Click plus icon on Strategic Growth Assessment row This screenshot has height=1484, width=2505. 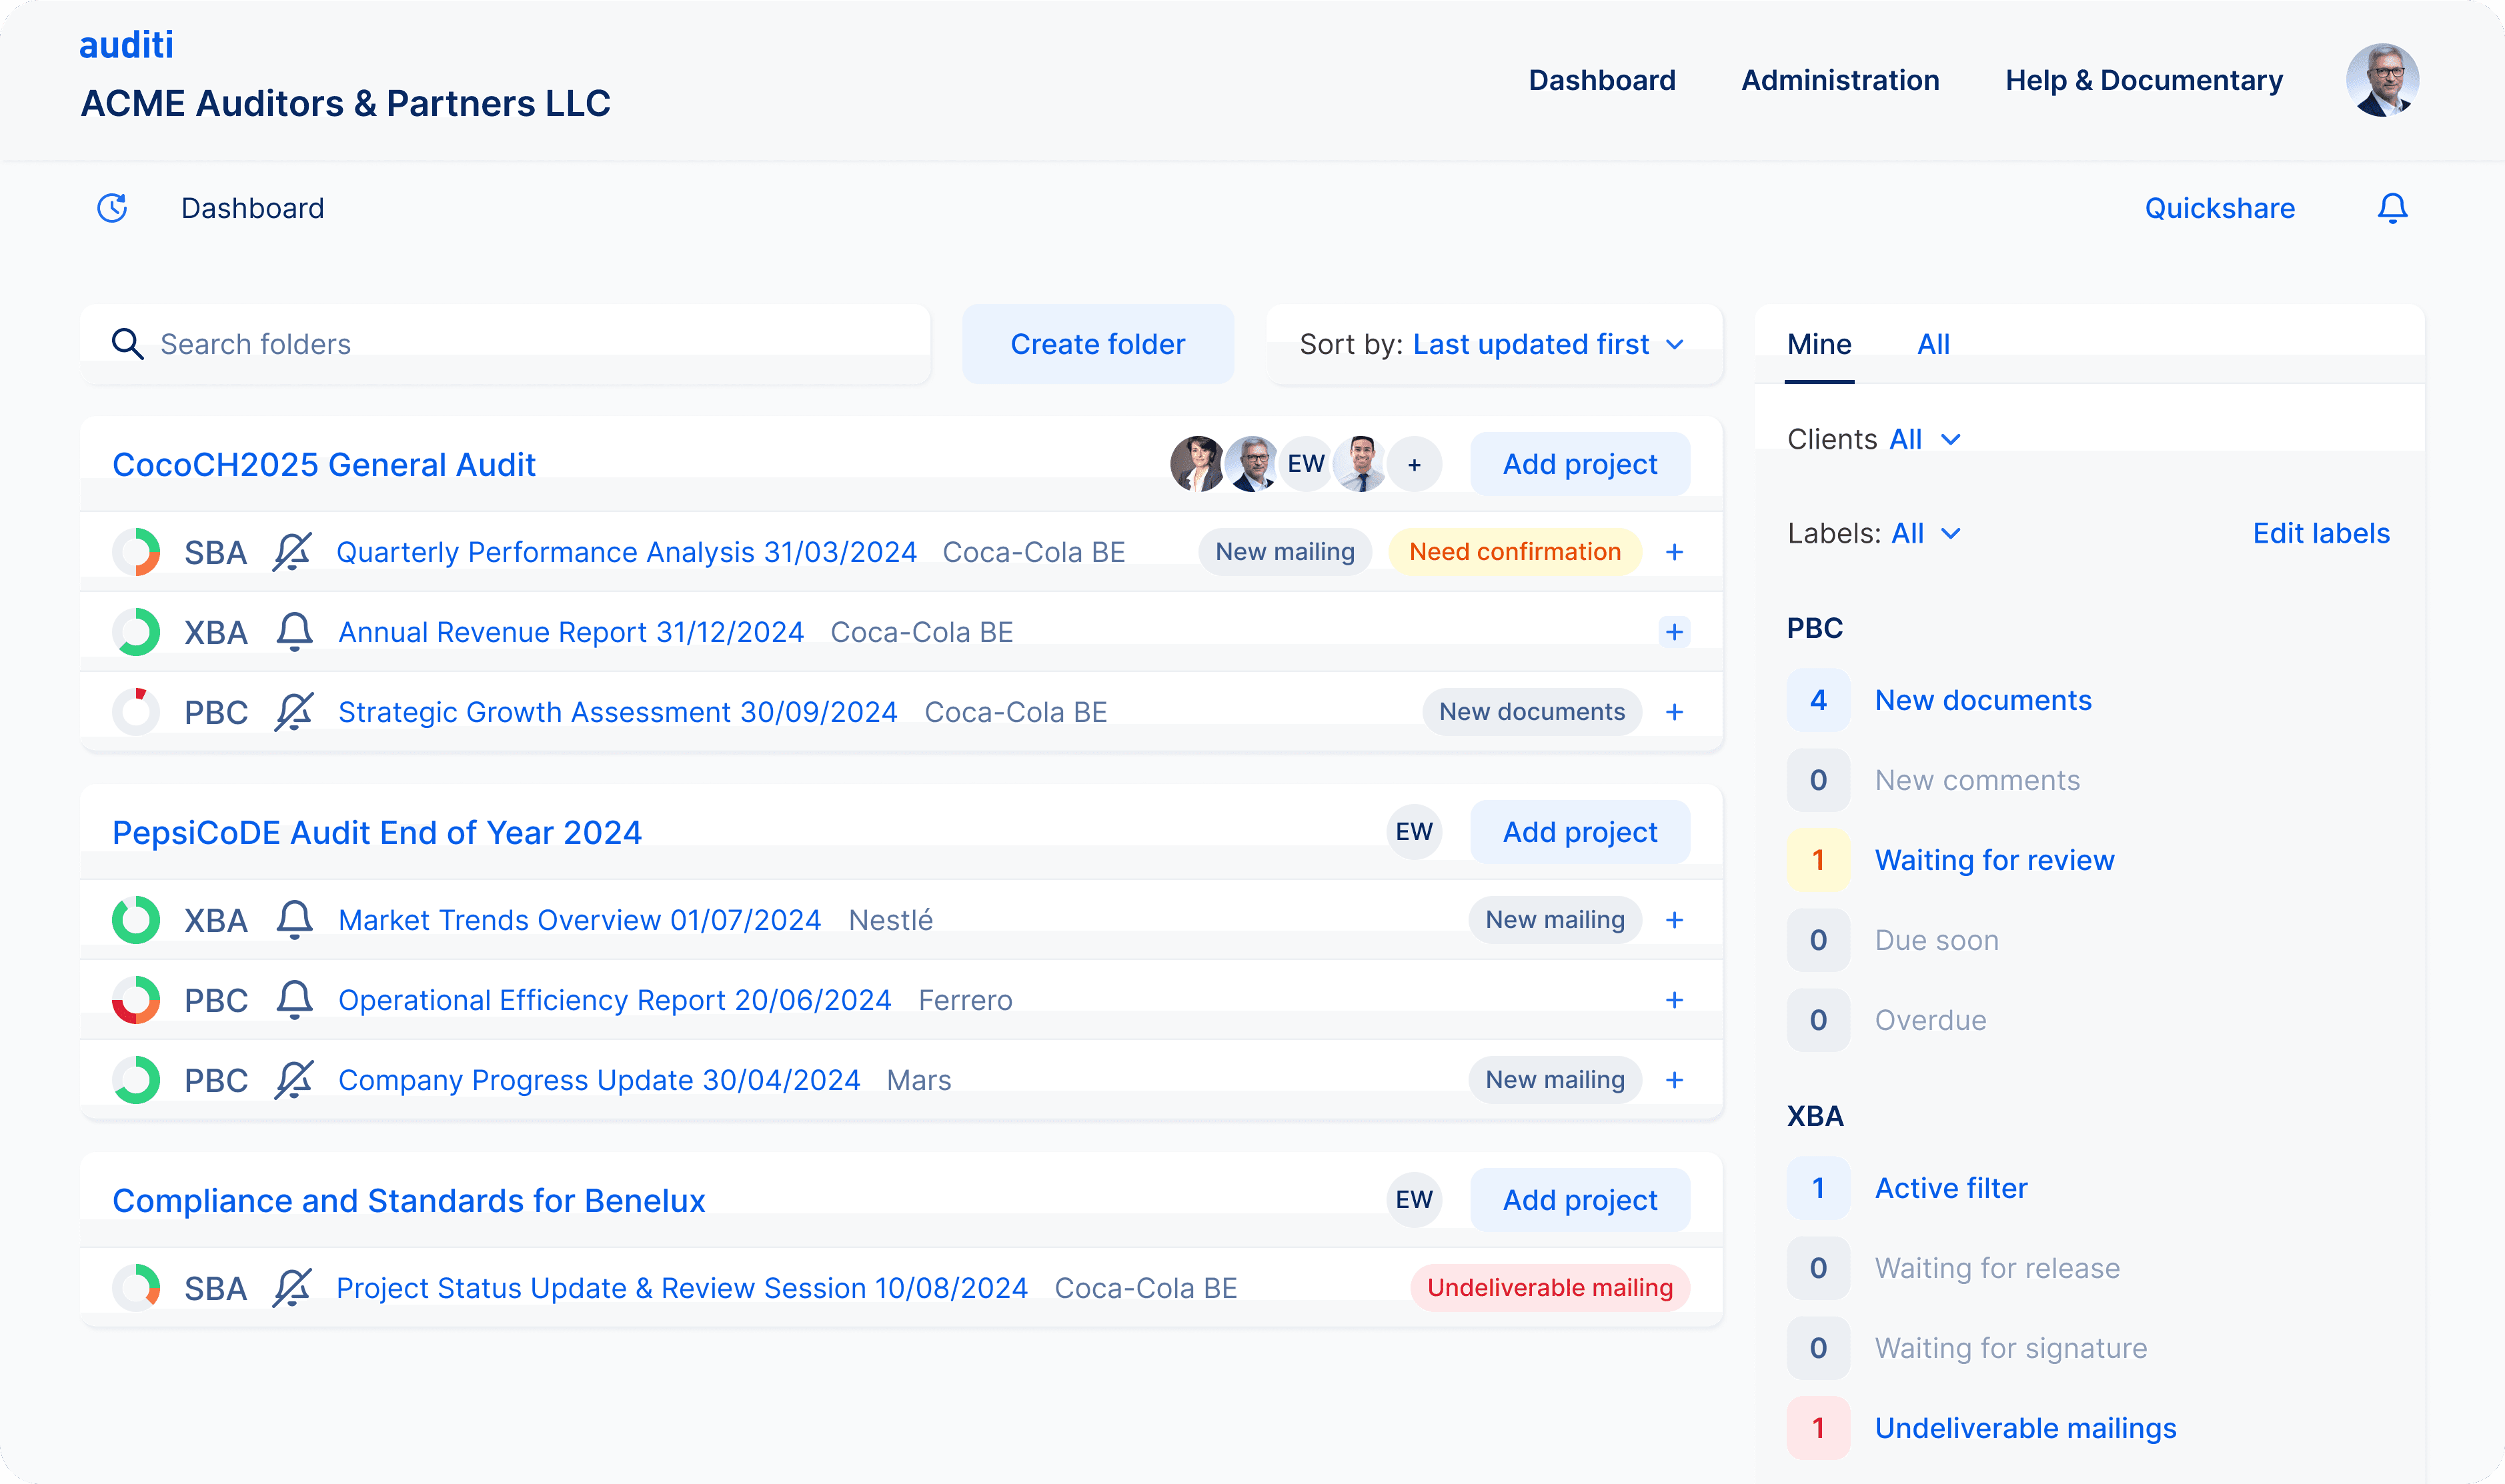point(1674,712)
